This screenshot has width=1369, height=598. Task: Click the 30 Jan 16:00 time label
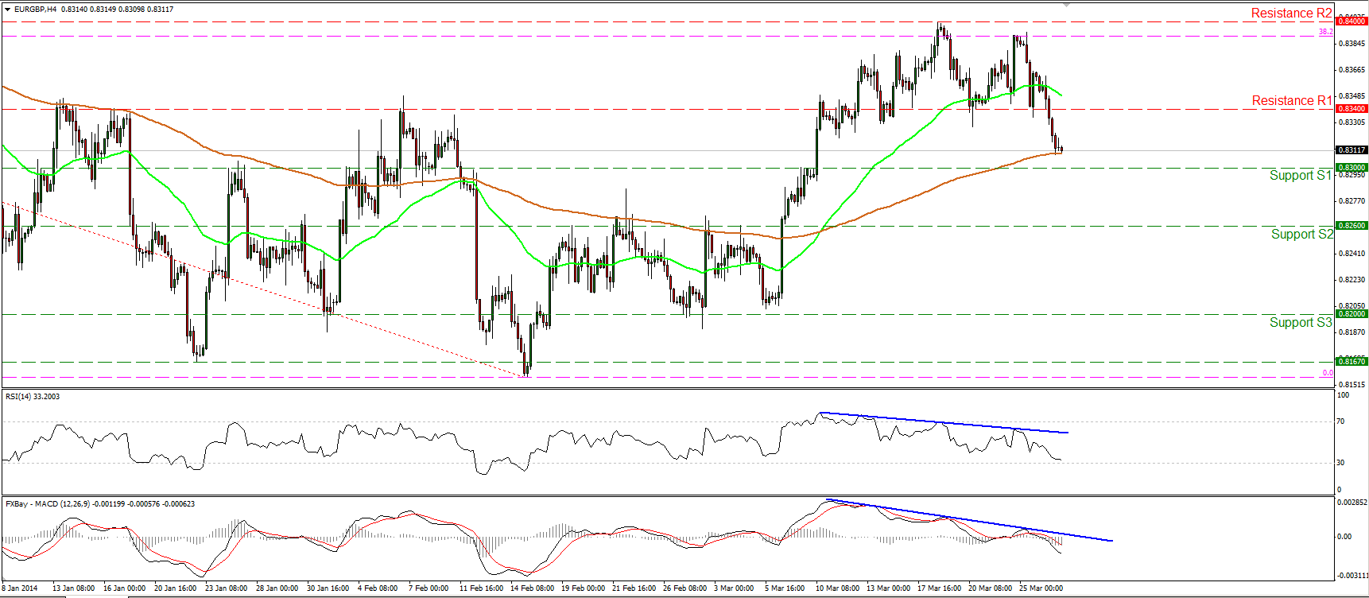tap(328, 589)
